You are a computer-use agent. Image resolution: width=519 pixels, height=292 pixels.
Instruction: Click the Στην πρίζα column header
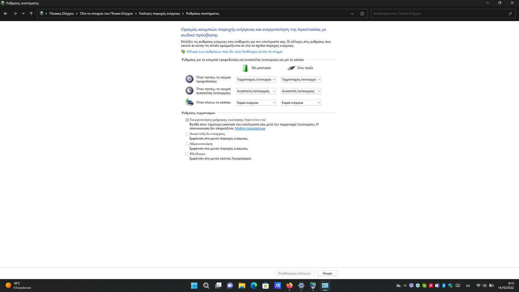[x=305, y=68]
